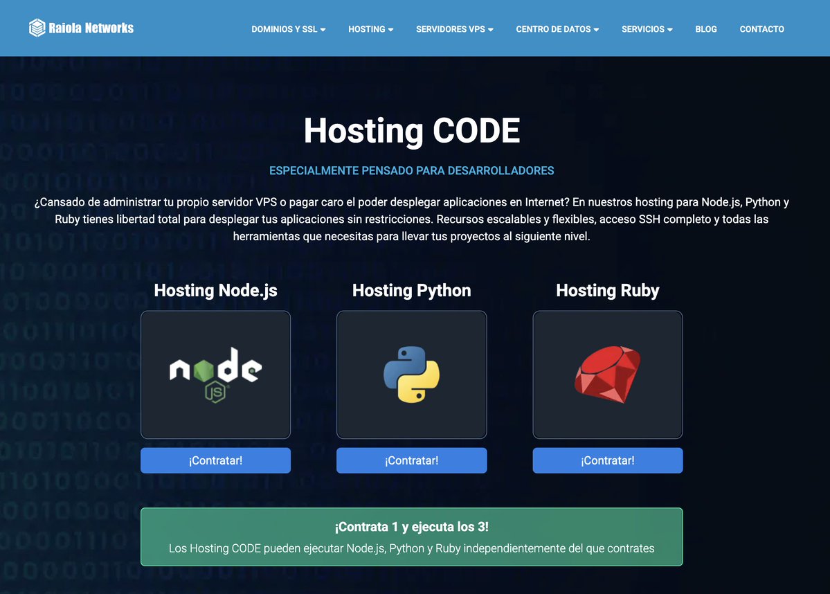
Task: Expand the Hosting dropdown arrow
Action: tap(390, 30)
